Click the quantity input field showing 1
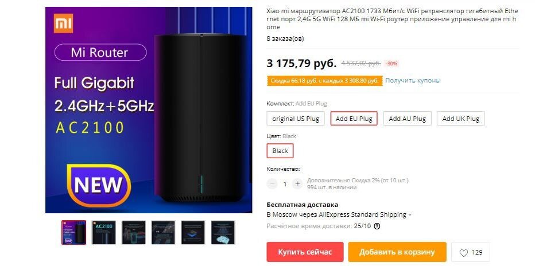535x266 pixels. point(285,184)
